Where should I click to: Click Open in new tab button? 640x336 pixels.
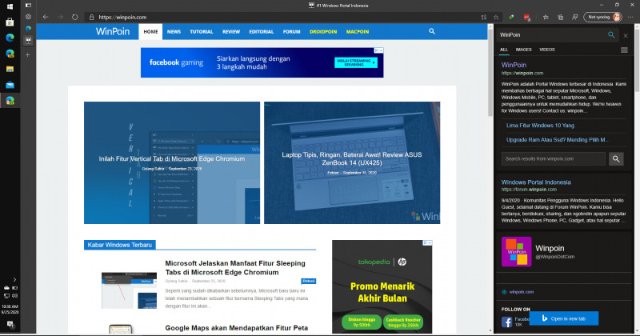click(x=564, y=318)
